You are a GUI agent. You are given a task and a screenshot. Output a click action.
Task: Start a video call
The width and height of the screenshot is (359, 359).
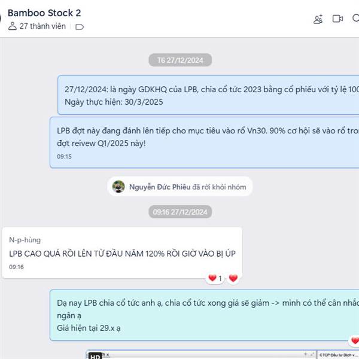coord(337,19)
